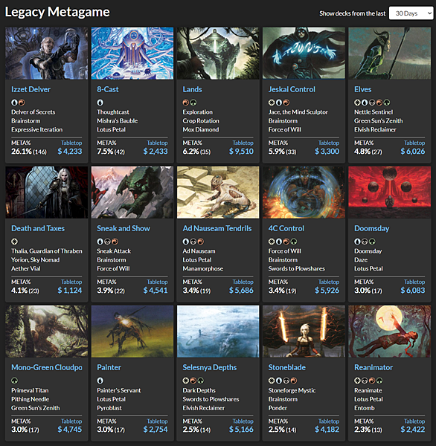Click the red mana icon on Lands
The width and height of the screenshot is (436, 446).
(x=186, y=103)
